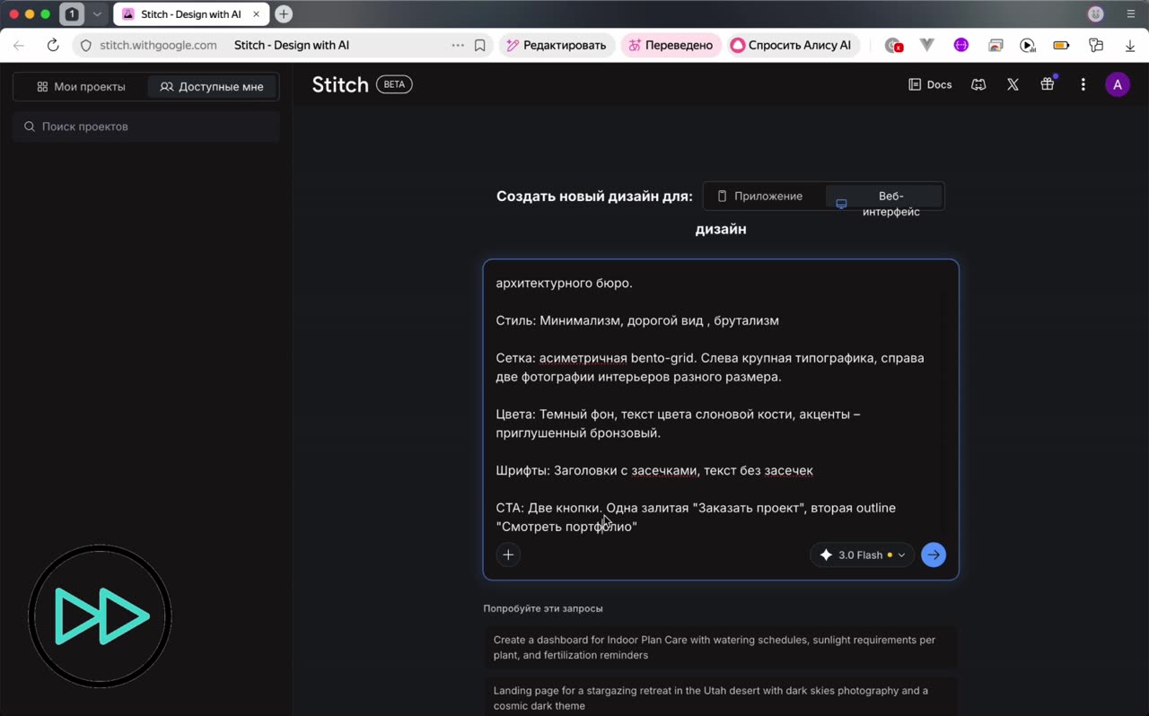
Task: Click the purple round extension icon in toolbar
Action: coord(961,45)
